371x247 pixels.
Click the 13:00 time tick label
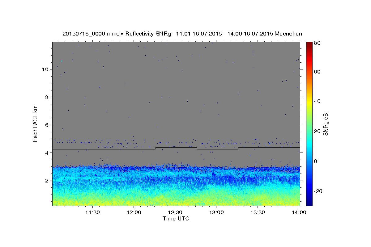tap(216, 212)
